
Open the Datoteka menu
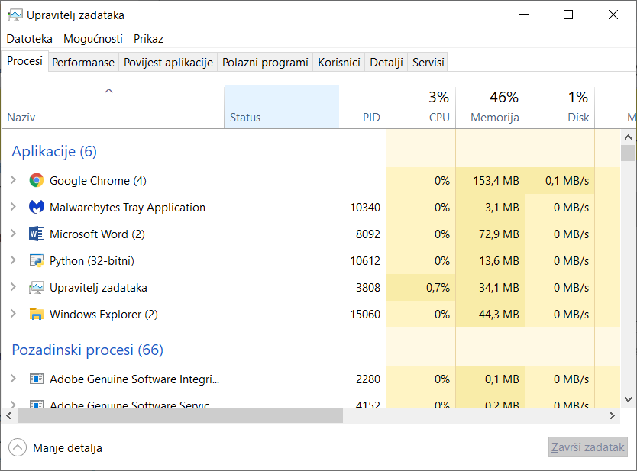coord(29,39)
